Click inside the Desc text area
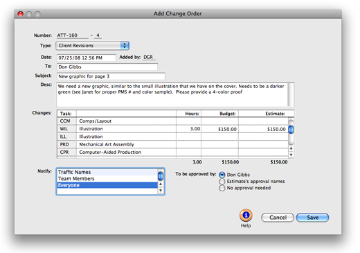 pos(172,95)
